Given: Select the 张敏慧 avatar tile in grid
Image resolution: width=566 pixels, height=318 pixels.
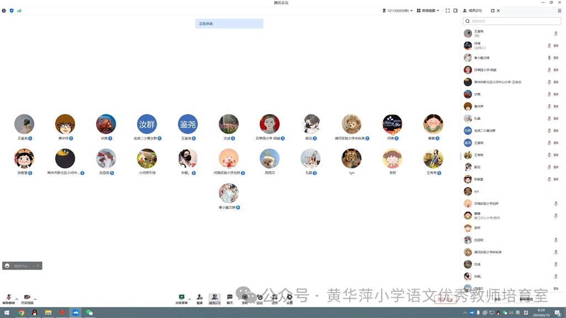Looking at the screenshot, I should pyautogui.click(x=24, y=158).
